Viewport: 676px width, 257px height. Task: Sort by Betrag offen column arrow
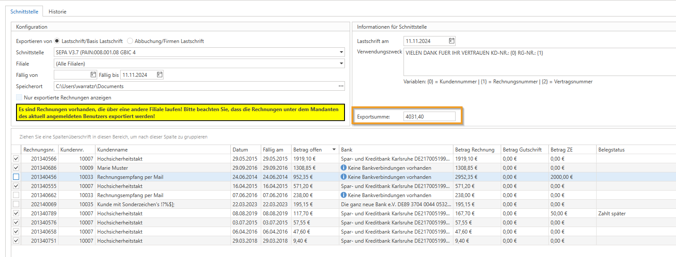[334, 150]
